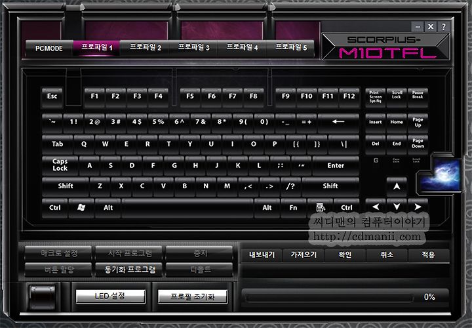
Task: Select the down arrow key
Action: pos(397,207)
